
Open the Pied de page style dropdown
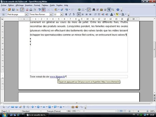point(26,14)
